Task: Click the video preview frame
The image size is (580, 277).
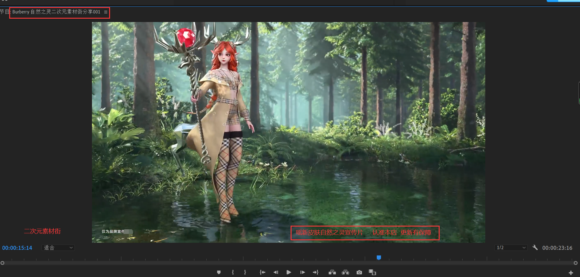Action: 288,132
